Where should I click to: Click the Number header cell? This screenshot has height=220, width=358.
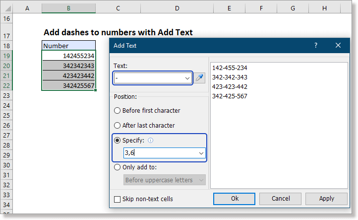(x=68, y=46)
